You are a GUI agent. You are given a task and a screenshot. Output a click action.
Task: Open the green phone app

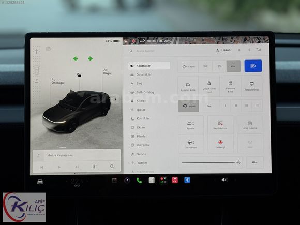139,181
